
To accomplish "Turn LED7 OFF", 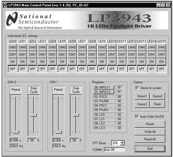I will tap(82, 69).
